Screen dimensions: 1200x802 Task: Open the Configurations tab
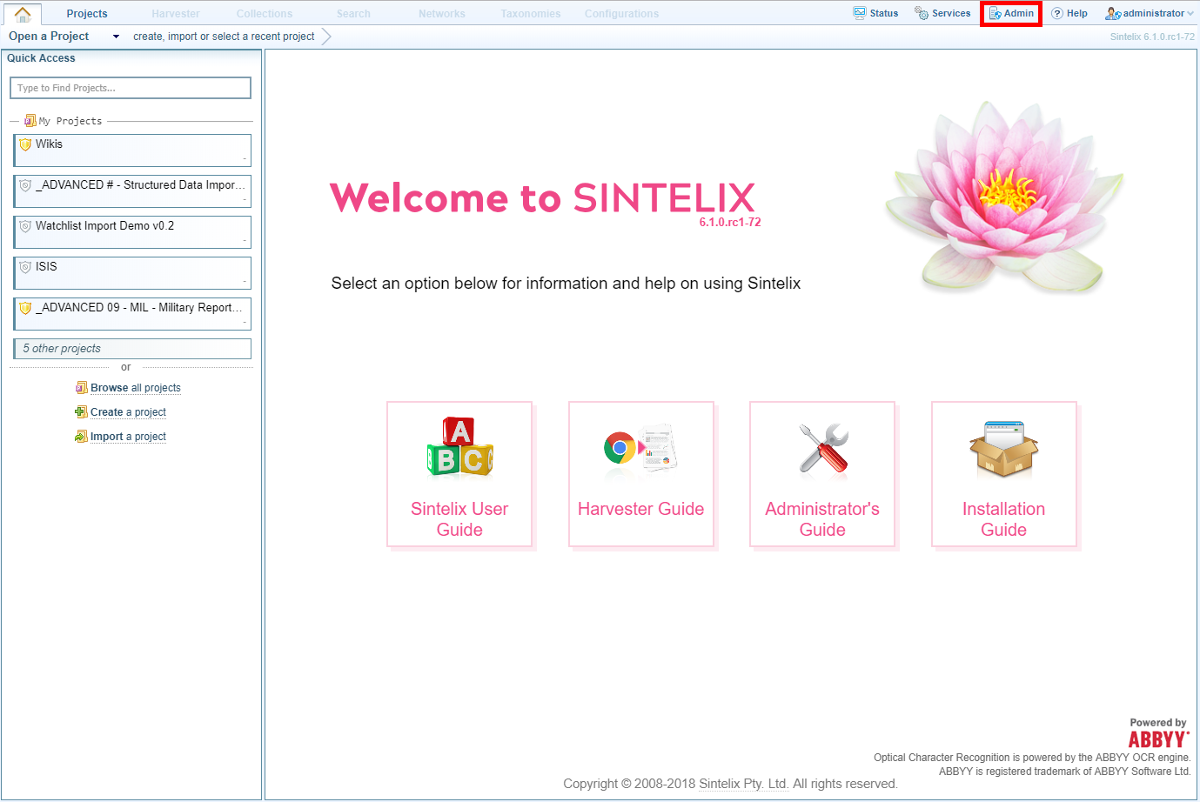[621, 14]
